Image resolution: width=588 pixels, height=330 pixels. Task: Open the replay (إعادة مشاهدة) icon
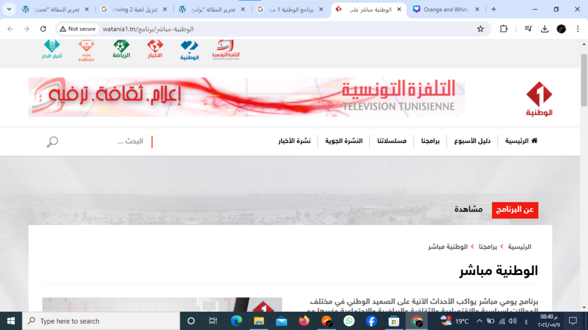[x=87, y=50]
